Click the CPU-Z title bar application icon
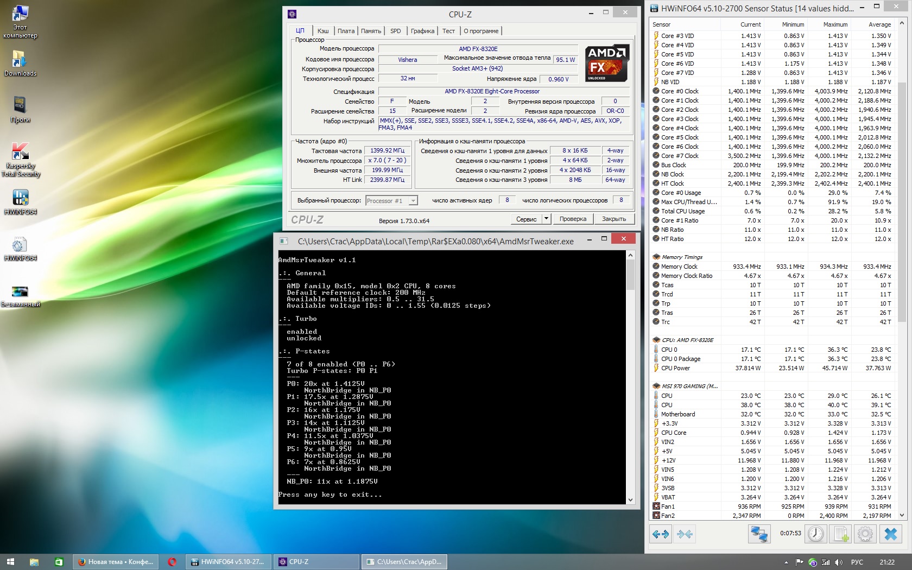 coord(292,14)
